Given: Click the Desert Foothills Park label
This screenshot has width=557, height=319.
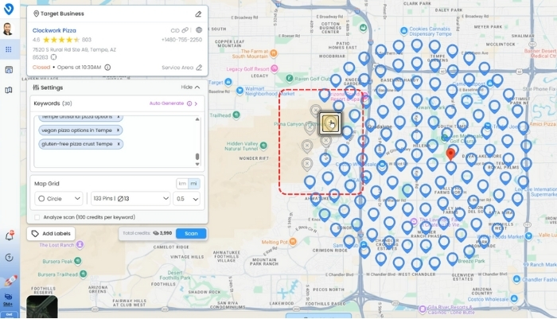Looking at the screenshot, I should pos(175,275).
